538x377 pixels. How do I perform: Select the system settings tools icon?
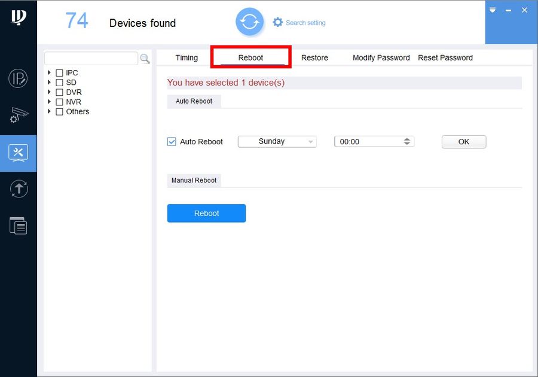coord(18,153)
